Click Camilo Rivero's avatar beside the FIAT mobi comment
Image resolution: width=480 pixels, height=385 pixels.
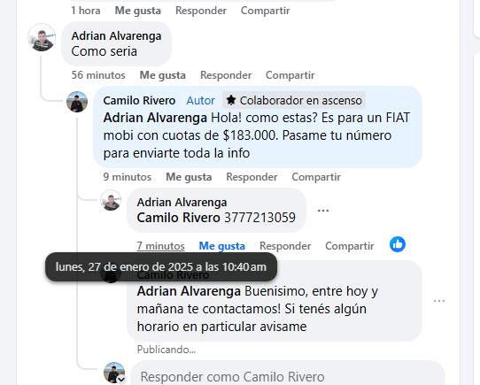click(77, 102)
